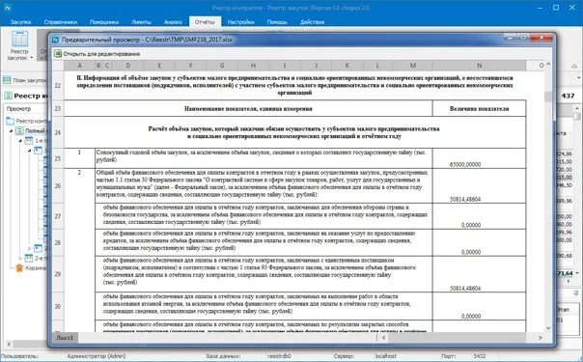This screenshot has height=362, width=583.
Task: Click the preview horizontal scrollbar right arrow
Action: [x=541, y=338]
